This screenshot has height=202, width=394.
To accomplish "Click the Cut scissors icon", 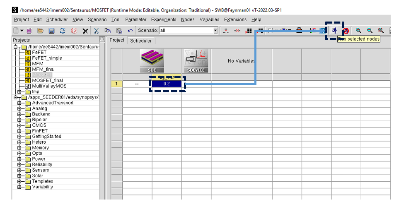I will click(96, 31).
